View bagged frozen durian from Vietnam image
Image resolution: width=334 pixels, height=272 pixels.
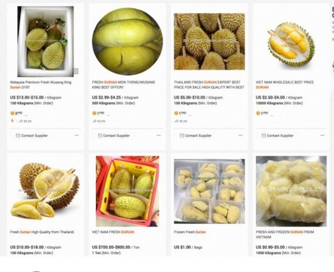click(291, 191)
